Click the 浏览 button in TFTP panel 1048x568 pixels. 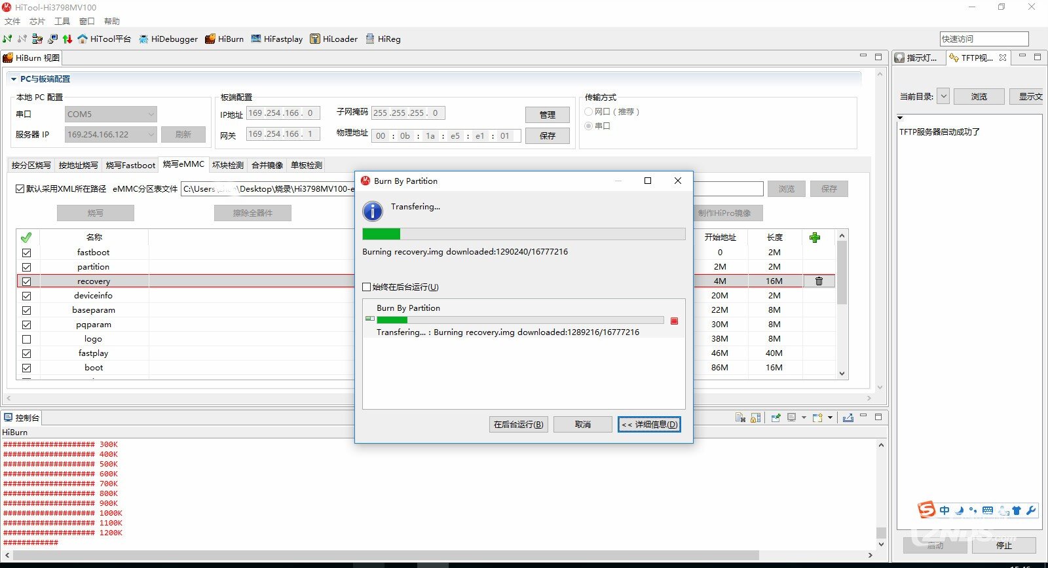(979, 96)
